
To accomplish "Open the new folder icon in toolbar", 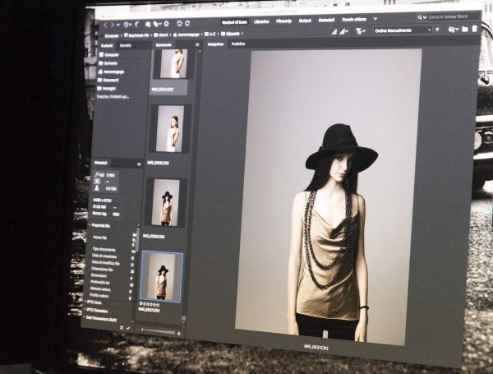I will coord(464,30).
